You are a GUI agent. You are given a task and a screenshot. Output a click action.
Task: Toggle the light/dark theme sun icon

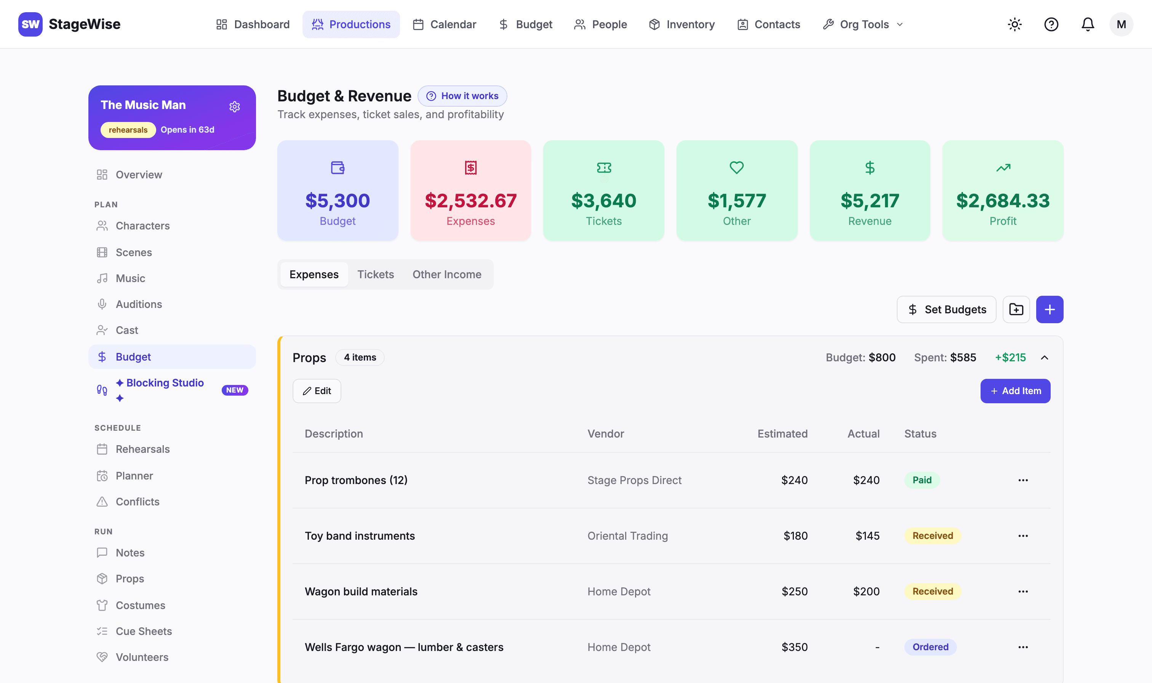(x=1014, y=24)
